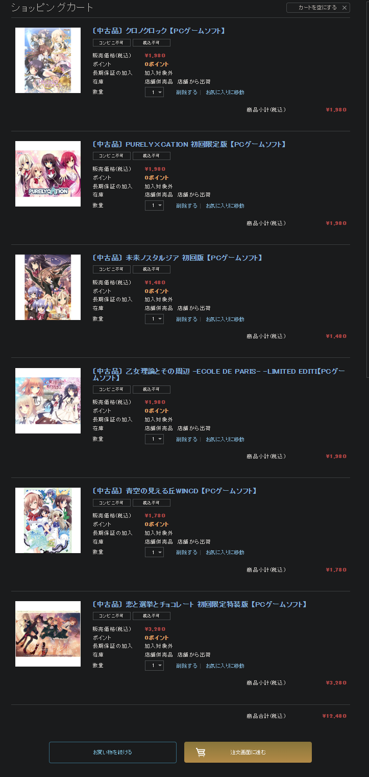Move 乙女理論とその周辺 to favorites
Screen dimensions: 369x777
coord(225,439)
